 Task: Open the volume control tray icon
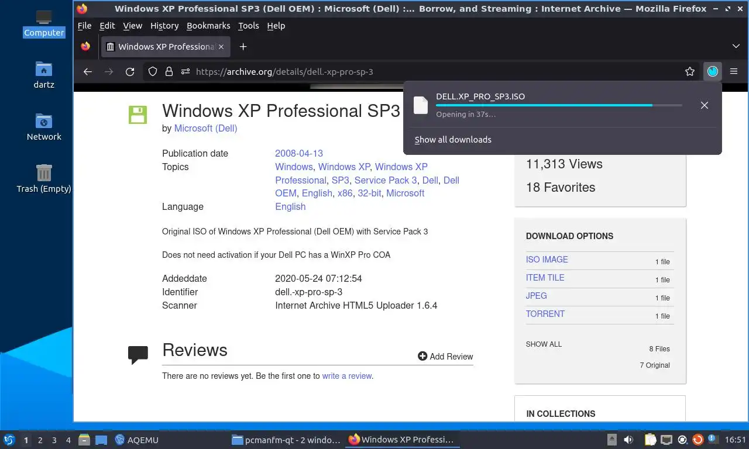pyautogui.click(x=628, y=440)
